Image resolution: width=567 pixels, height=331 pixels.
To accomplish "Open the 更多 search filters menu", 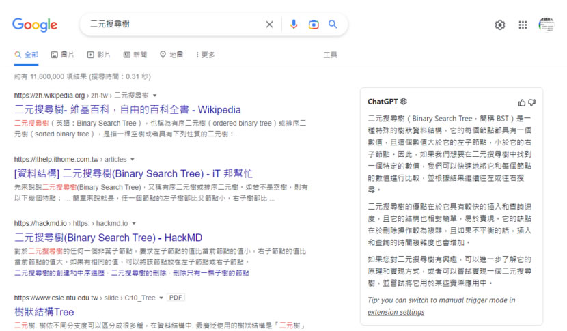I will tap(205, 55).
